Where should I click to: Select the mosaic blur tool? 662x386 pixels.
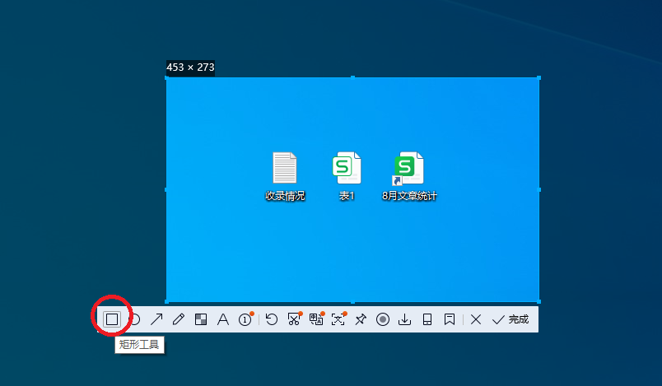[x=201, y=319]
